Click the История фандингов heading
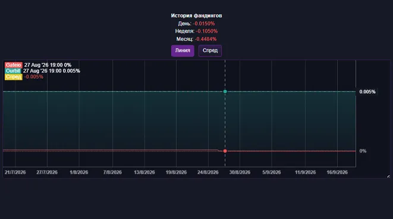The image size is (393, 219). [x=196, y=15]
